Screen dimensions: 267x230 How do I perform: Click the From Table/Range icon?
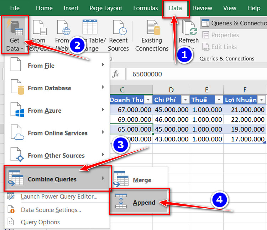click(x=90, y=27)
